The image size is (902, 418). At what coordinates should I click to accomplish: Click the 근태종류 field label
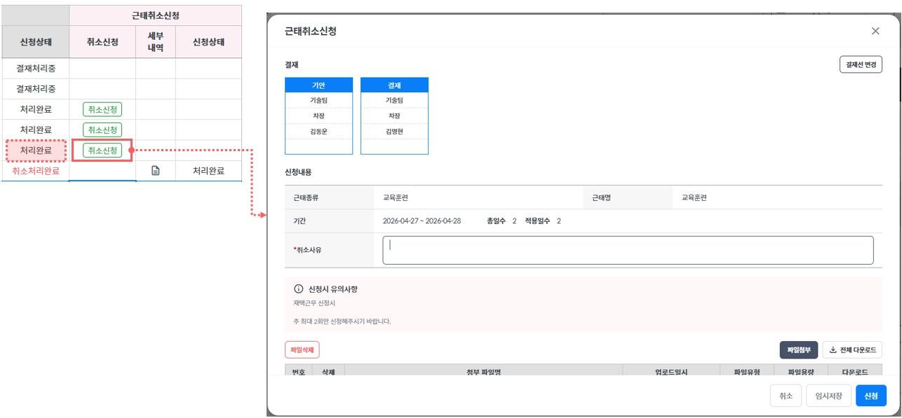pos(307,198)
